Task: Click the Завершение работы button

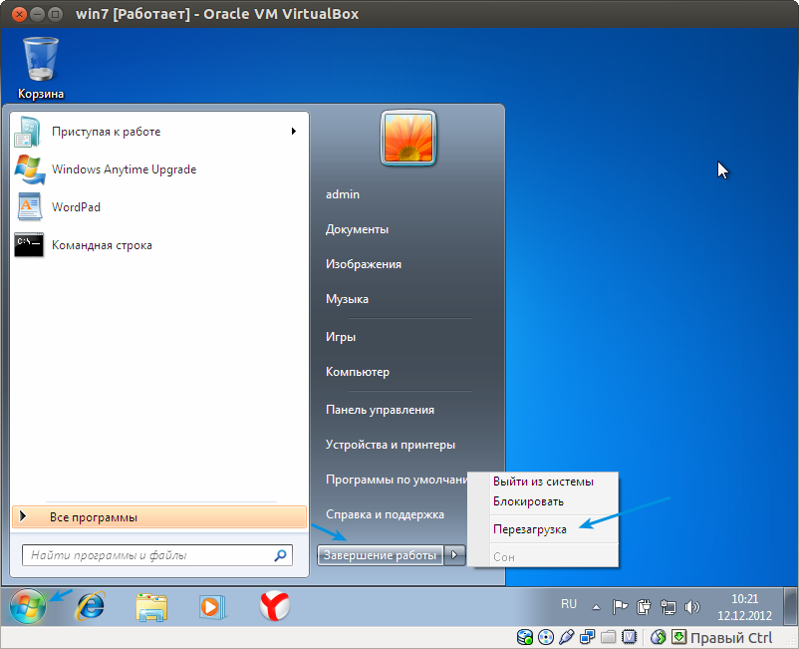Action: [381, 555]
